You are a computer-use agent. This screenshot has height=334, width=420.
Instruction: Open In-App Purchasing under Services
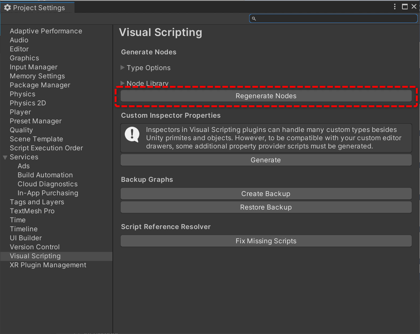[x=48, y=193]
